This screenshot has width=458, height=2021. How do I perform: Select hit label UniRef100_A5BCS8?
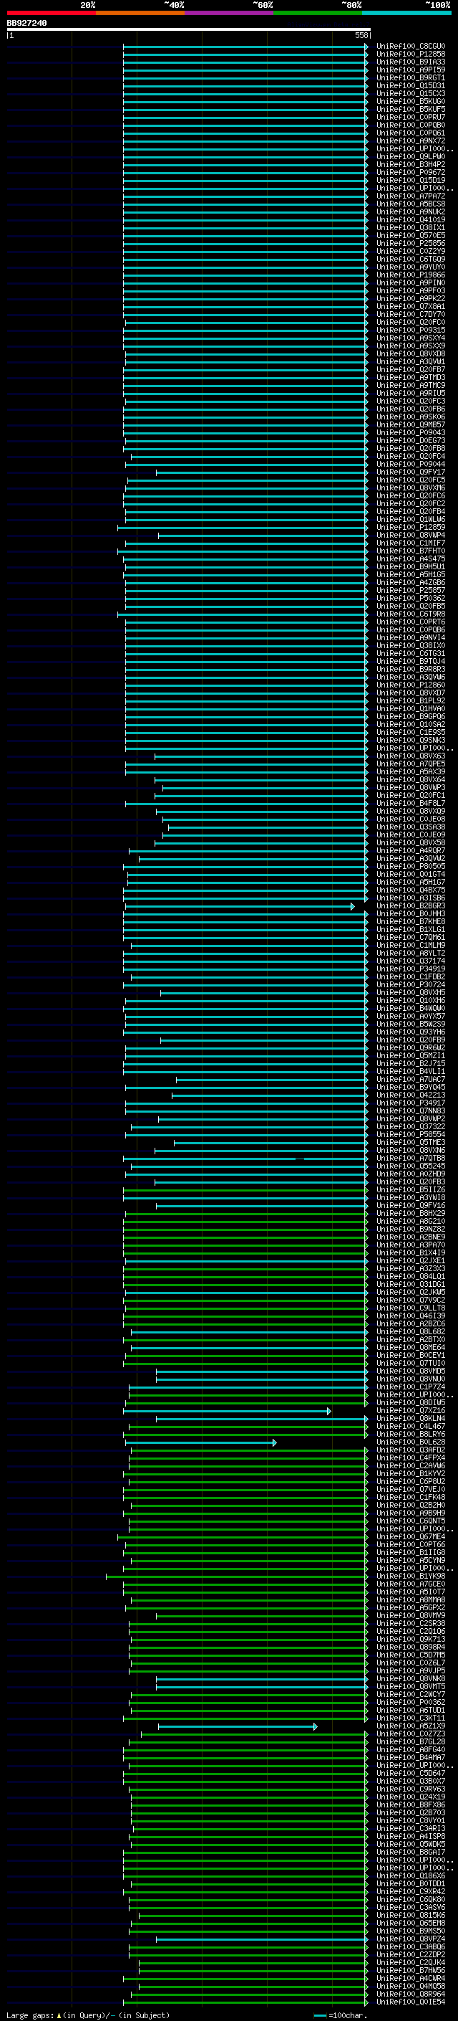pos(411,204)
